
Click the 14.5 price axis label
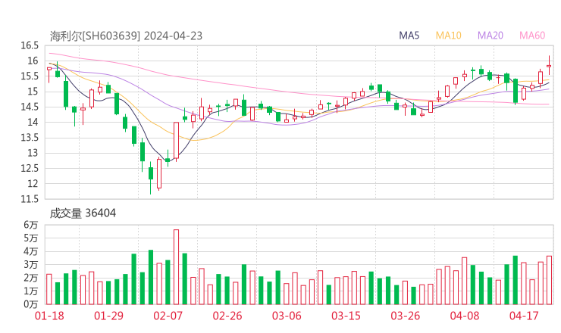point(30,107)
